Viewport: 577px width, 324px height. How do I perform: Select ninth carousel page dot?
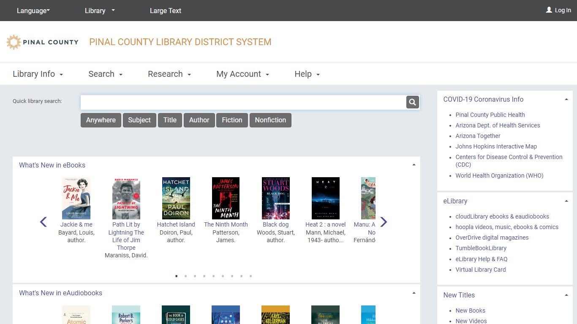click(x=251, y=276)
